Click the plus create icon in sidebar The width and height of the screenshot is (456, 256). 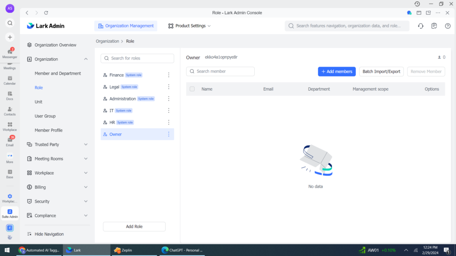[x=10, y=37]
